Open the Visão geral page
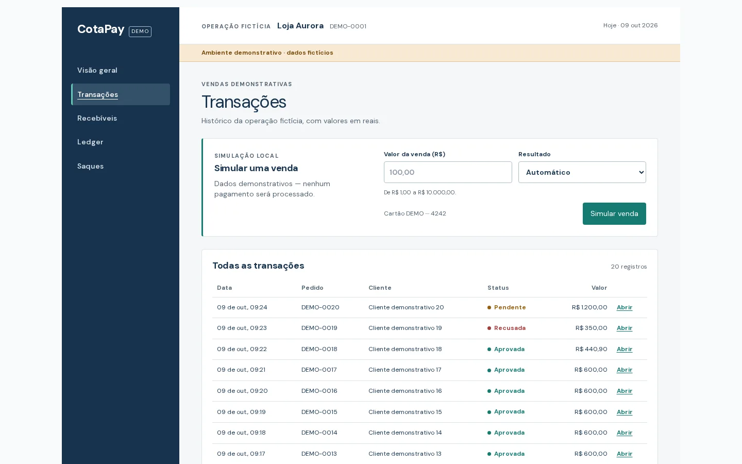This screenshot has width=742, height=464. (x=97, y=70)
